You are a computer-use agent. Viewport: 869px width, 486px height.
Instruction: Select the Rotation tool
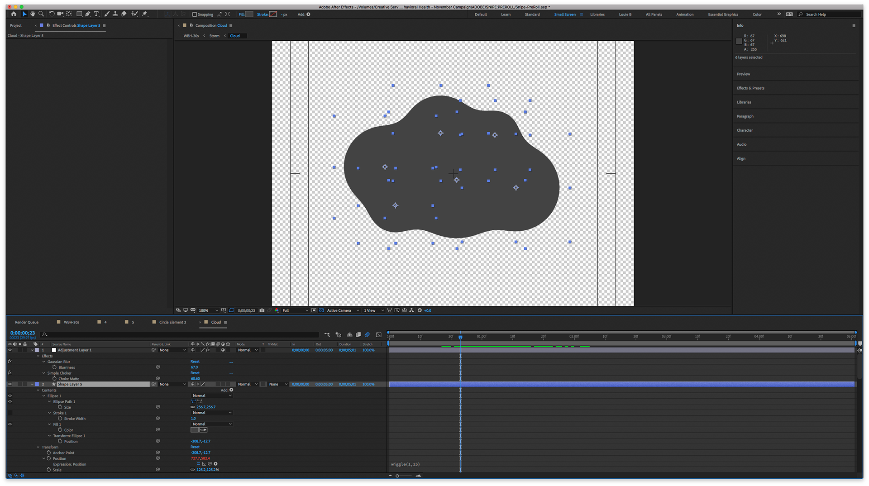pyautogui.click(x=52, y=14)
